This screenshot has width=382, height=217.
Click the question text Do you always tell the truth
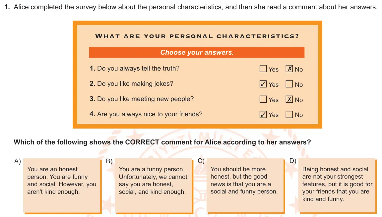[138, 68]
